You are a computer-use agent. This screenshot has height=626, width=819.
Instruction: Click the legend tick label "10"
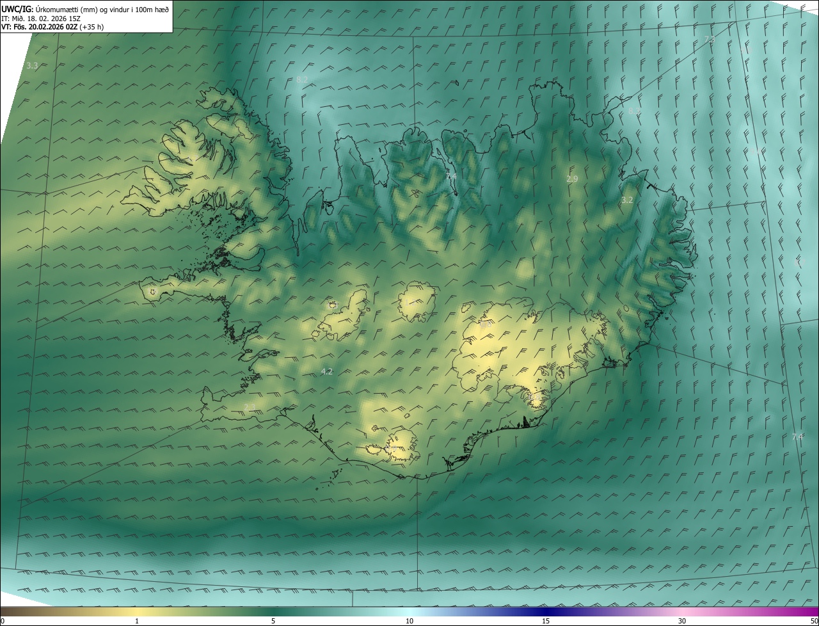409,622
